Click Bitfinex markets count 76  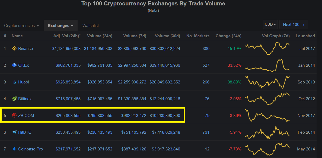[x=207, y=99]
